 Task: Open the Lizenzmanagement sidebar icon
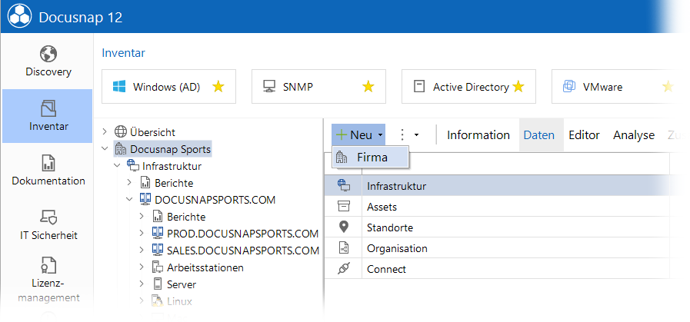(48, 265)
